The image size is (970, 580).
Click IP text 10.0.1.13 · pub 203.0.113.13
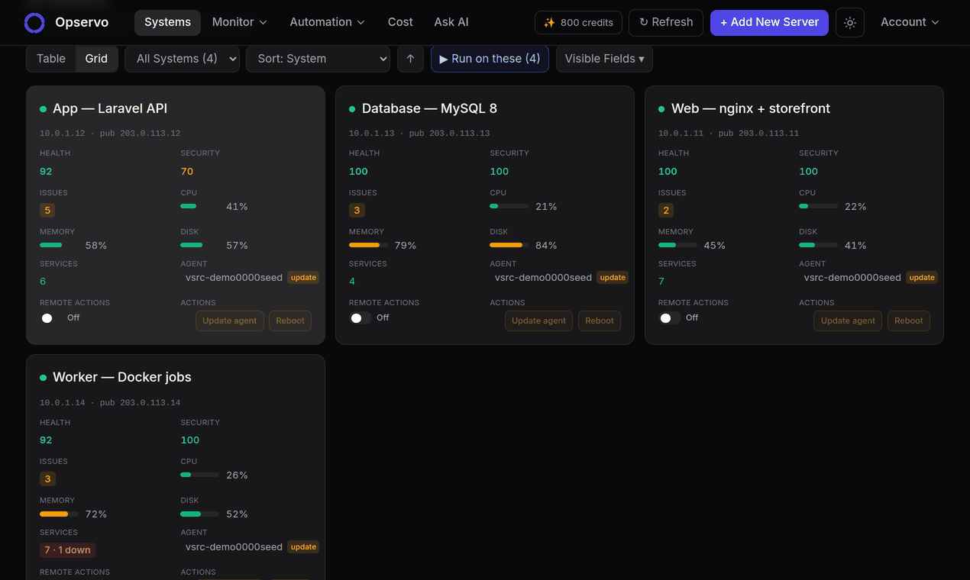419,134
